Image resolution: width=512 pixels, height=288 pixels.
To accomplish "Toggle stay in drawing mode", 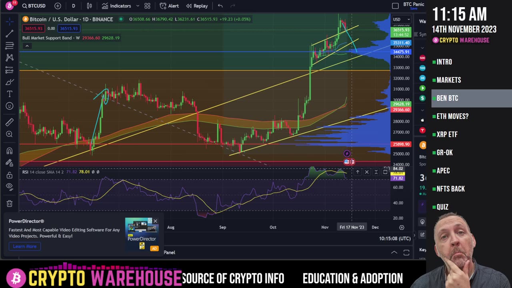I will point(10,163).
